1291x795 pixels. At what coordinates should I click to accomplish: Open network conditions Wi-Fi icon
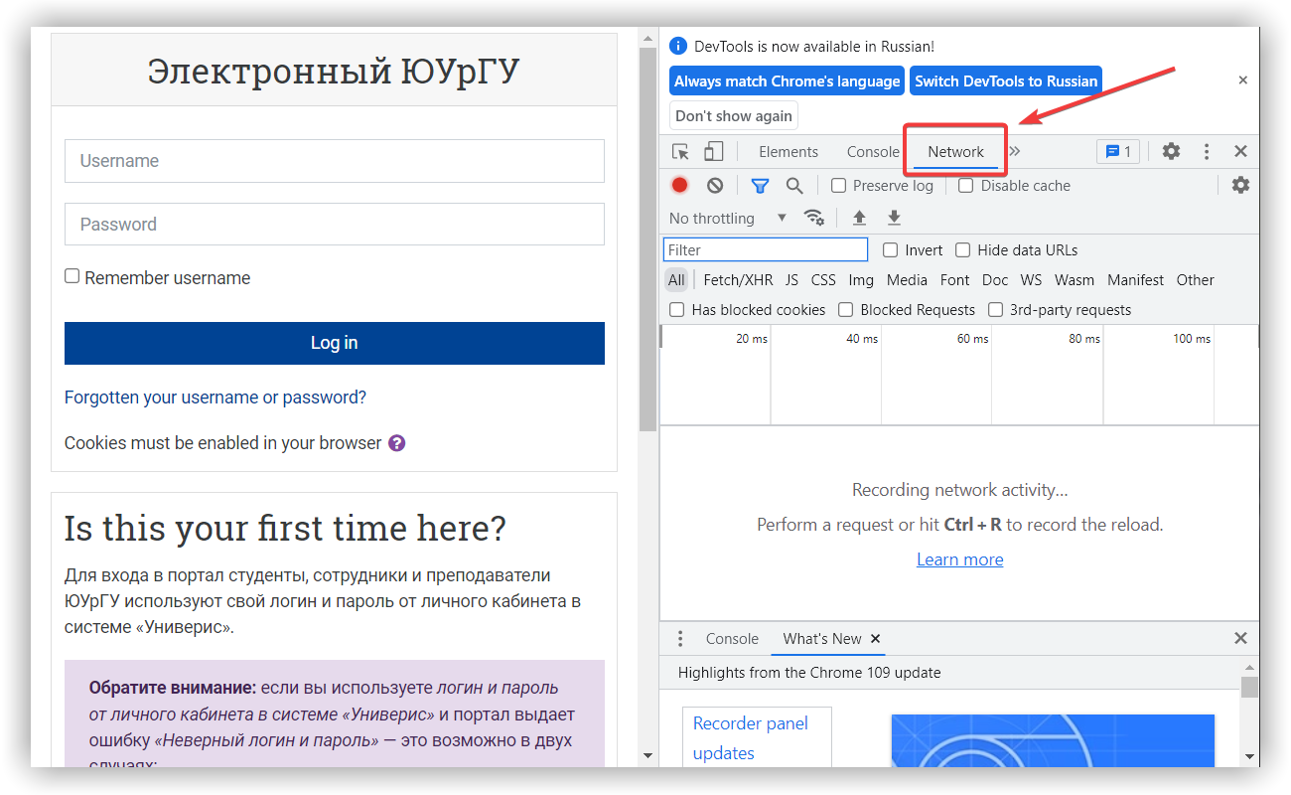pyautogui.click(x=814, y=218)
